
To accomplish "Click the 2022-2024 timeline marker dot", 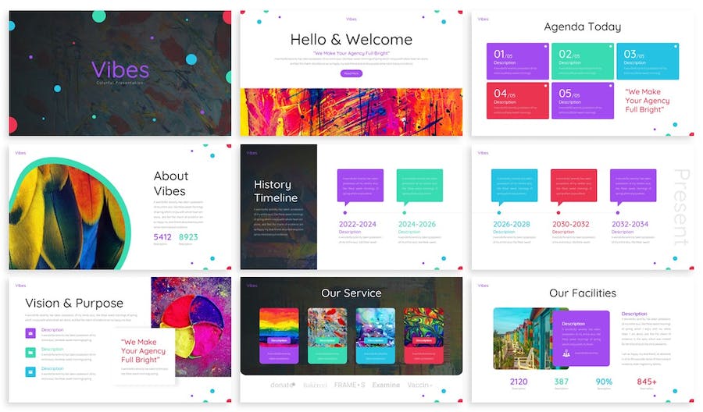I will 344,212.
